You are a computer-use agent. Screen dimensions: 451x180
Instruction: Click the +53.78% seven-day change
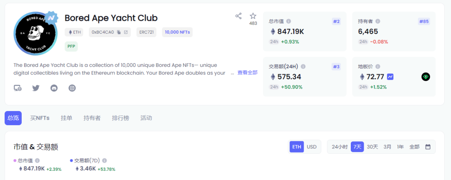[x=106, y=169]
